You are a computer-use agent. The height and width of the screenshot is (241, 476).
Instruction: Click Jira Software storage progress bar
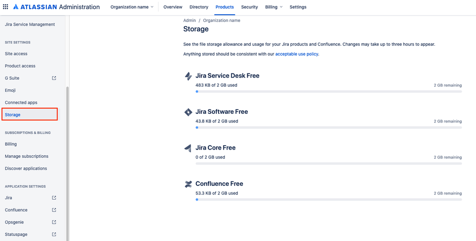[329, 128]
